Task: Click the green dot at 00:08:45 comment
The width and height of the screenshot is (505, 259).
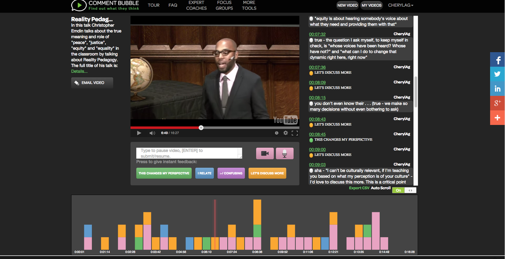Action: 311,139
